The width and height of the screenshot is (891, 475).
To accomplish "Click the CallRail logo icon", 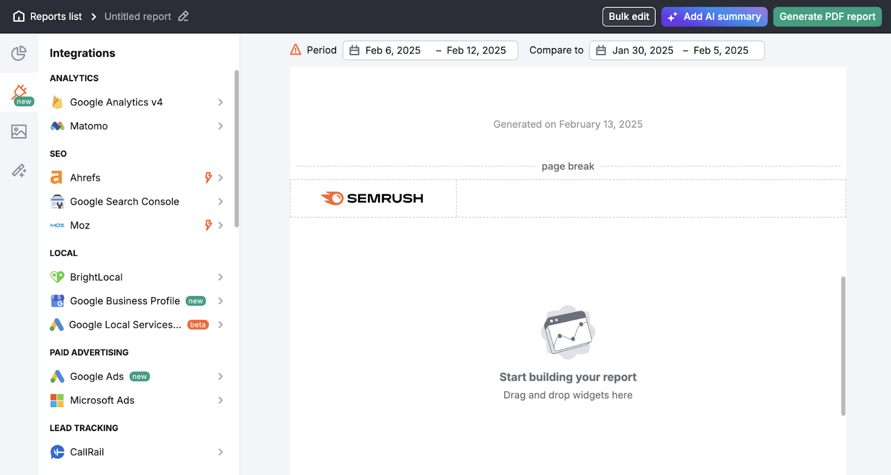I will point(57,452).
